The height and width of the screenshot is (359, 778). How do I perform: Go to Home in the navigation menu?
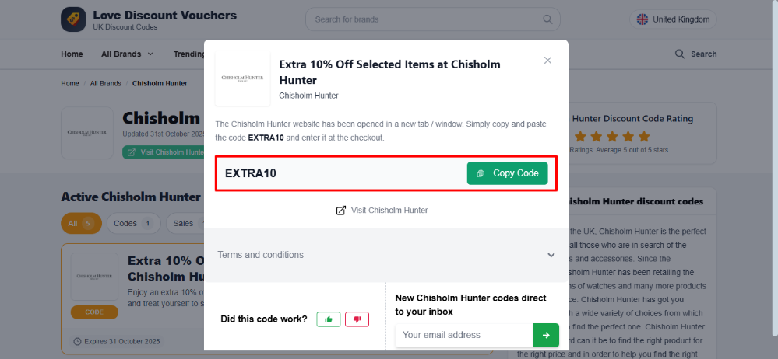(72, 54)
